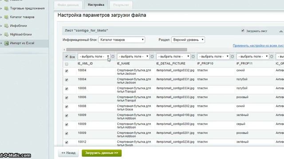Image resolution: width=284 pixels, height=159 pixels.
Task: Toggle the Загружать лист checkbox
Action: click(243, 30)
